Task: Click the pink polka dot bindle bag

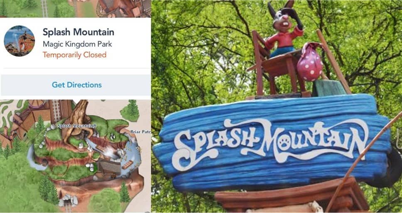Action: tap(311, 62)
